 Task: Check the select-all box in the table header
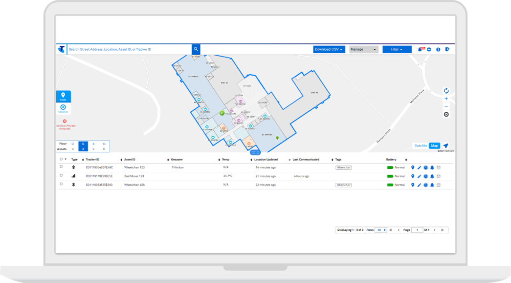61,159
